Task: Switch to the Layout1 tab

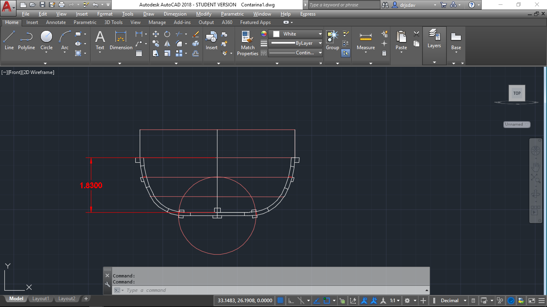Action: coord(40,299)
